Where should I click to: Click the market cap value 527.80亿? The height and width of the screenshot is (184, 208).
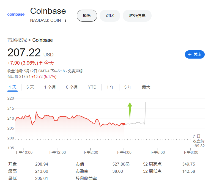(x=121, y=164)
